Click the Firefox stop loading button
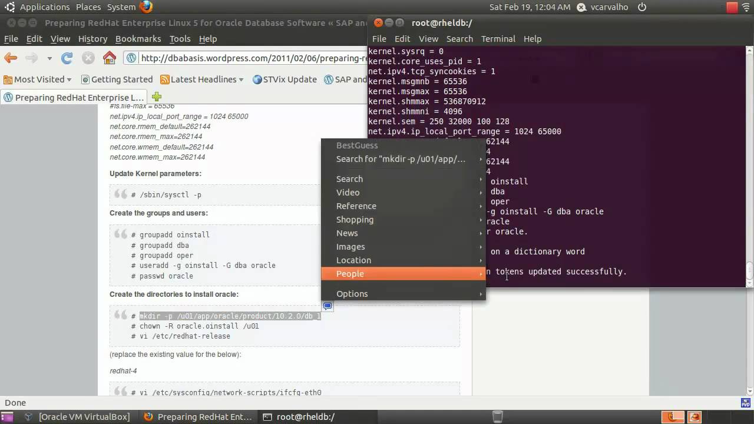 88,58
